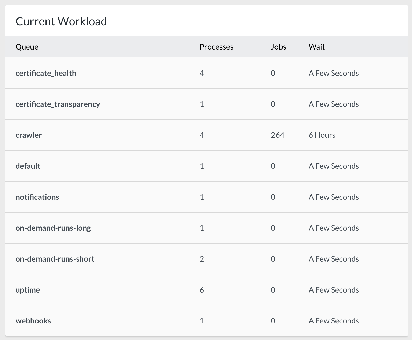
Task: Click the jobs value for on-demand-runs-short
Action: tap(273, 259)
